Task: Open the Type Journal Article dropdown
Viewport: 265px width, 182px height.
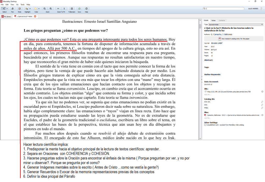Action: pos(262,24)
